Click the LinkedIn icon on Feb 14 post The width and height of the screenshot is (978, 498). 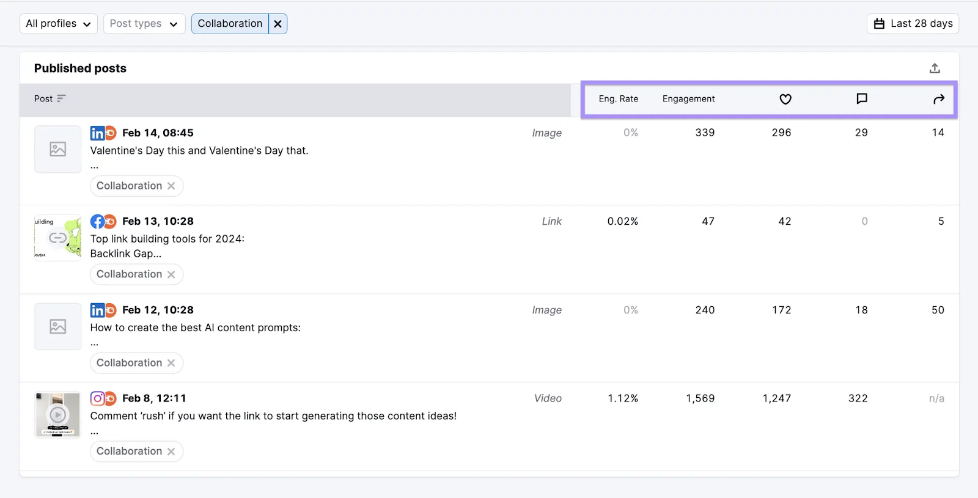point(97,133)
